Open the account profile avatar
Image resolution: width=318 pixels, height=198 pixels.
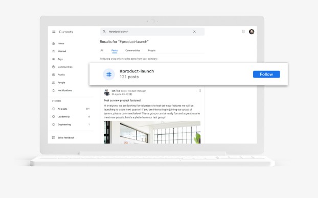click(x=252, y=32)
